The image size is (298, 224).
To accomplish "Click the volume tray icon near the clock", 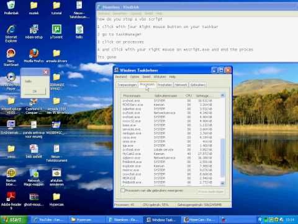I will tap(281, 219).
